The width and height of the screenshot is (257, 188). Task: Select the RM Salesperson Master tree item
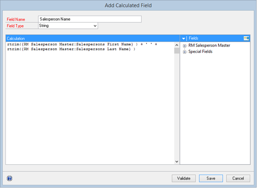pos(209,45)
